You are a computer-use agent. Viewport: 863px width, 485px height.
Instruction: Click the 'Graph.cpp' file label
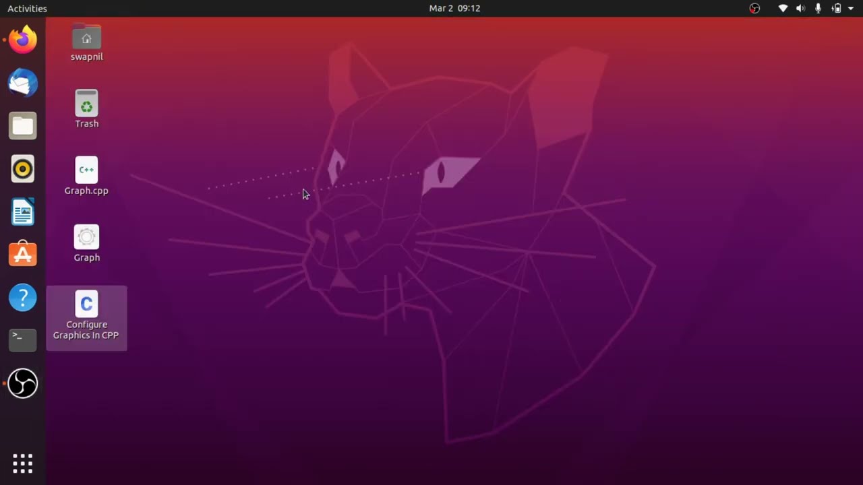click(x=86, y=191)
